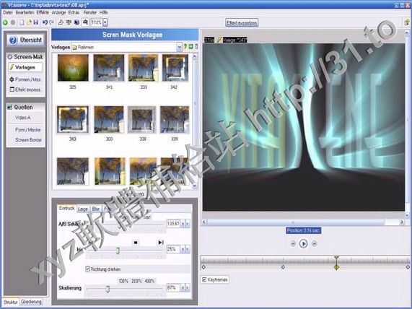412x309 pixels.
Task: Step to previous frame in preview
Action: (293, 244)
